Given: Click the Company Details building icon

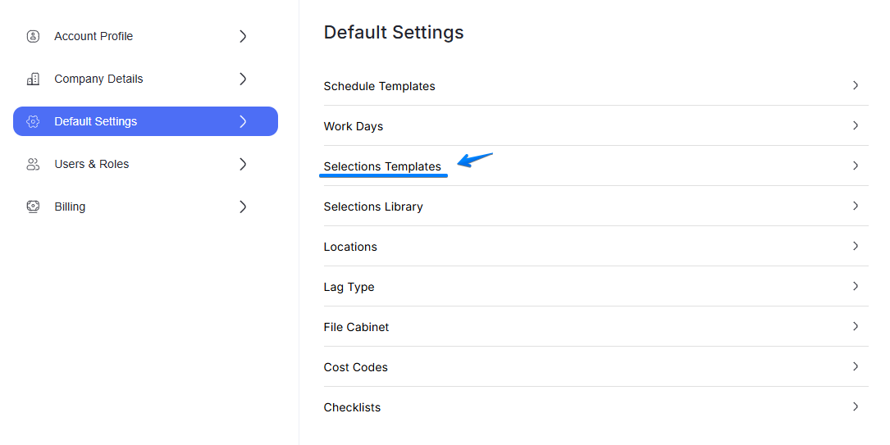Looking at the screenshot, I should tap(33, 79).
